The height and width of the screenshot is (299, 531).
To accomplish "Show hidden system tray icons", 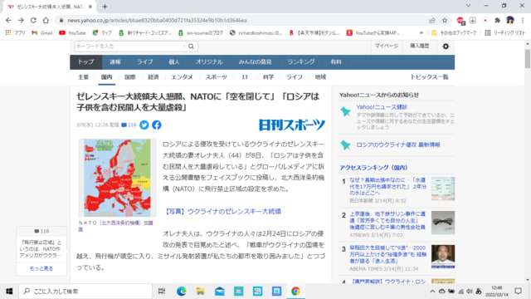I will coord(432,291).
